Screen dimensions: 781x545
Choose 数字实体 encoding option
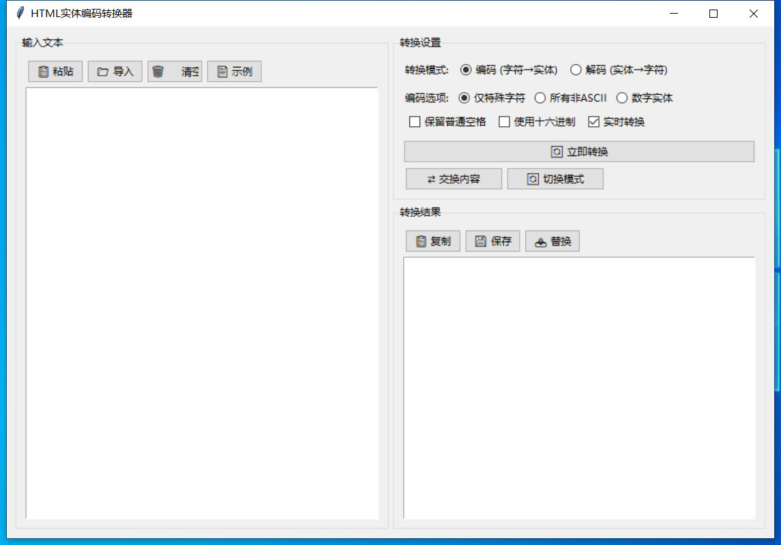point(645,98)
